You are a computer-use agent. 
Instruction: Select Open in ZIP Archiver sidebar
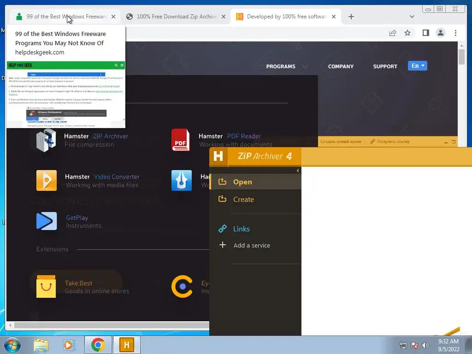pyautogui.click(x=255, y=182)
